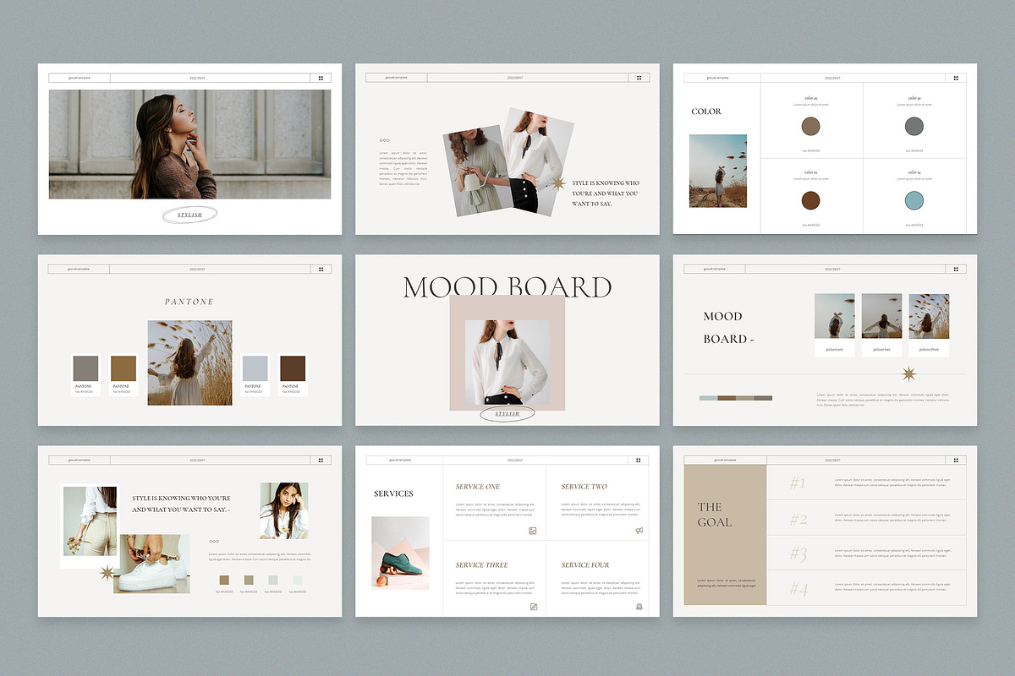Click the megaphone icon under SERVICE TWO
The height and width of the screenshot is (676, 1015).
tap(639, 531)
